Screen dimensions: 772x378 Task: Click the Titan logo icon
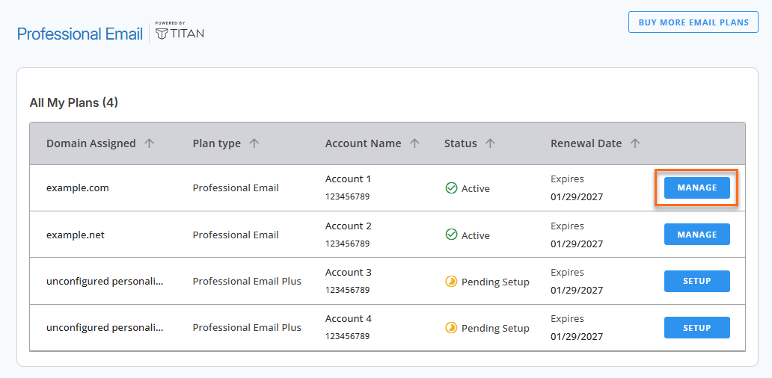coord(162,34)
